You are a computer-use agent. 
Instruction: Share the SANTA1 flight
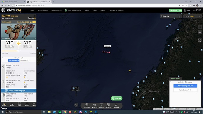tap(27, 104)
